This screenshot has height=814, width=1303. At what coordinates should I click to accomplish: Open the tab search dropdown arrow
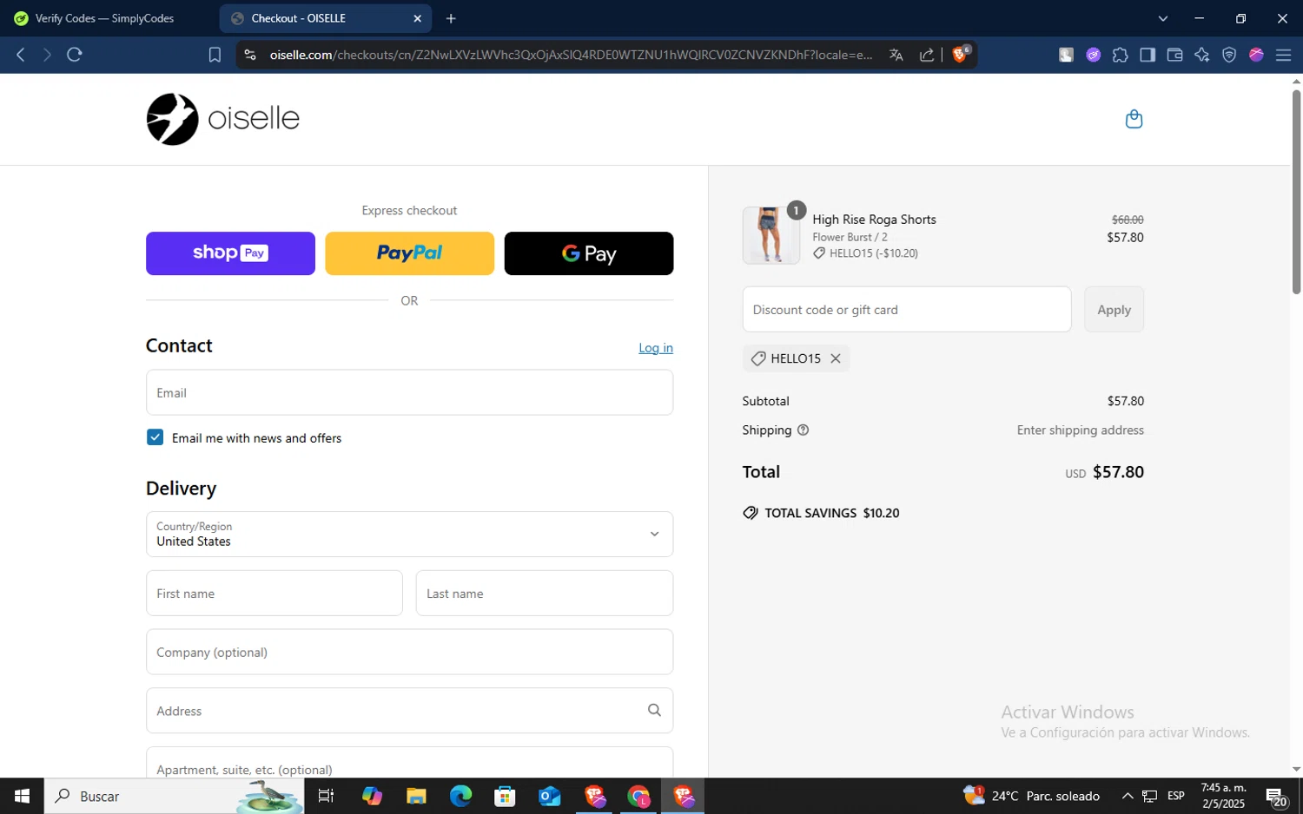(x=1163, y=18)
